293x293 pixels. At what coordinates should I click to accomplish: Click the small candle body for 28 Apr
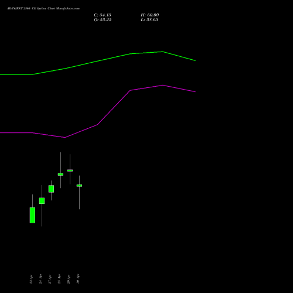pyautogui.click(x=60, y=174)
